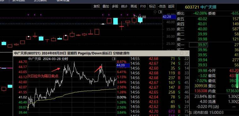
Task: Click the tick row with volume 237
Action: pyautogui.click(x=159, y=78)
